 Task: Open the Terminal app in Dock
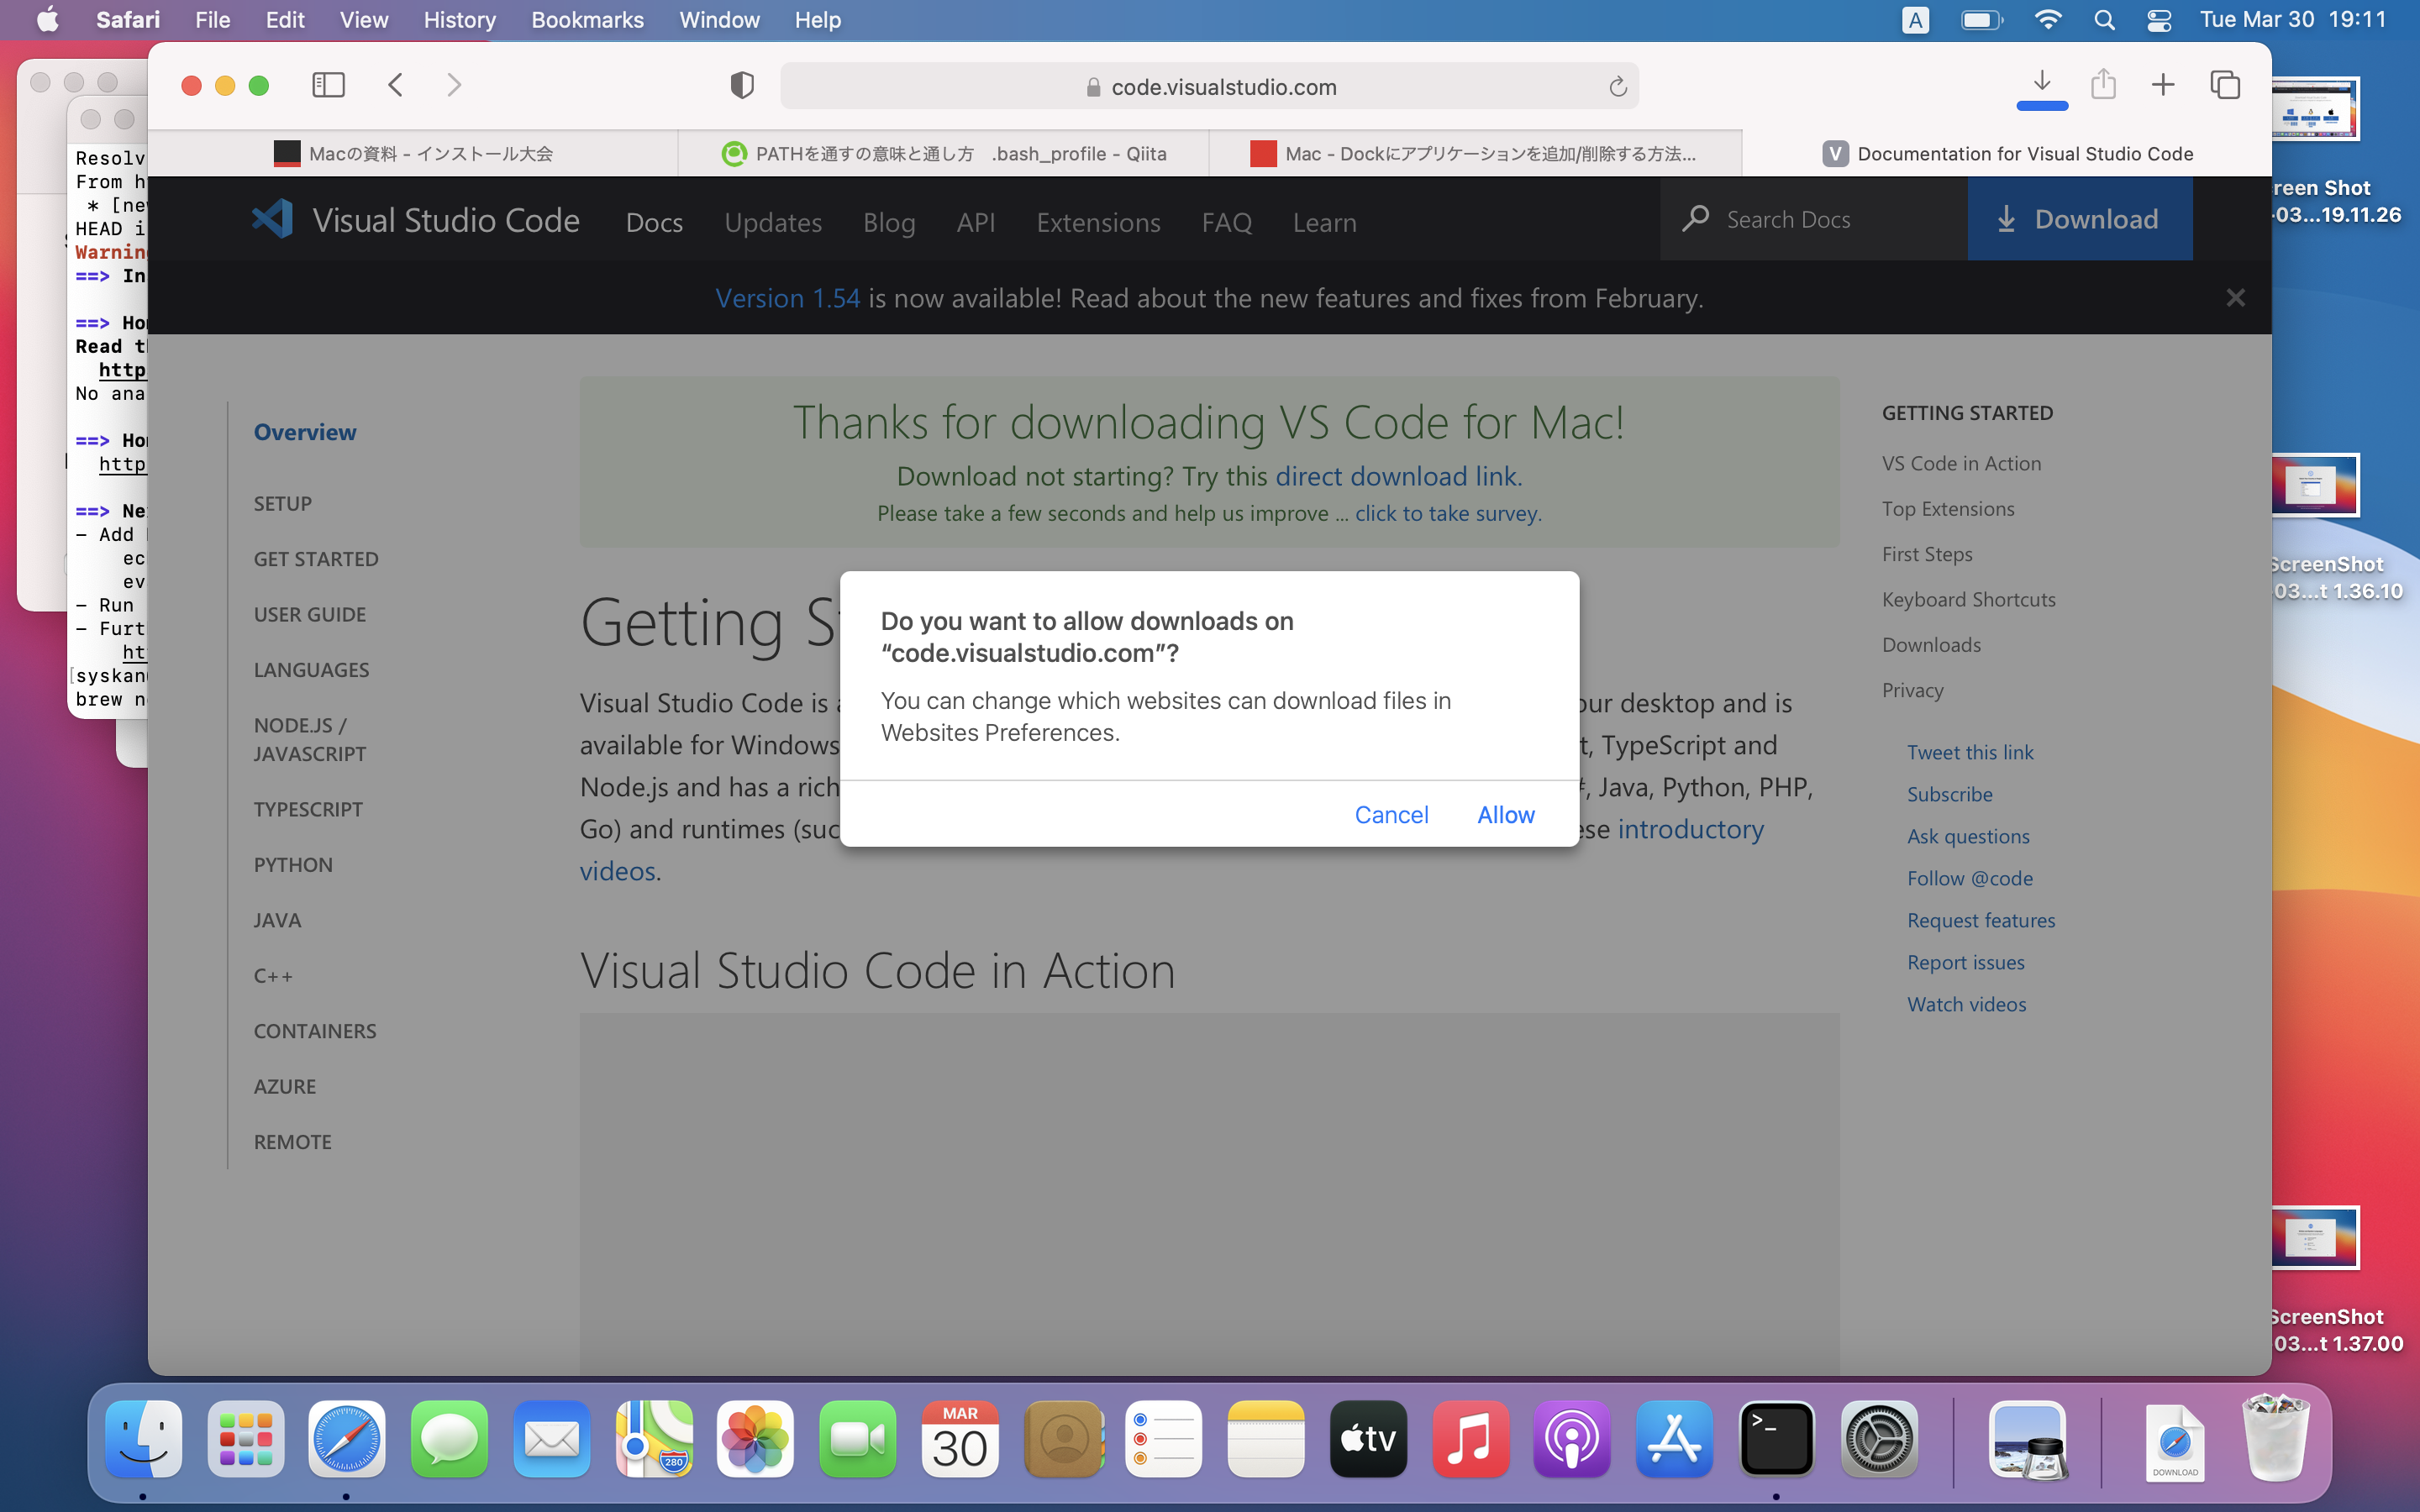pyautogui.click(x=1776, y=1439)
